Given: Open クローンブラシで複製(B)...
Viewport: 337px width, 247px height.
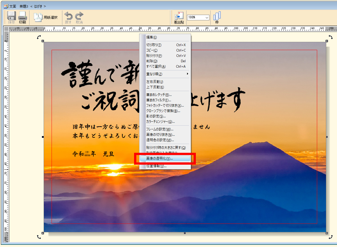Looking at the screenshot, I should (x=165, y=111).
